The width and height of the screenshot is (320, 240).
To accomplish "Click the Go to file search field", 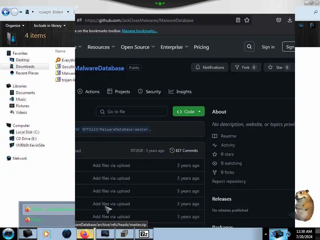I will [132, 112].
